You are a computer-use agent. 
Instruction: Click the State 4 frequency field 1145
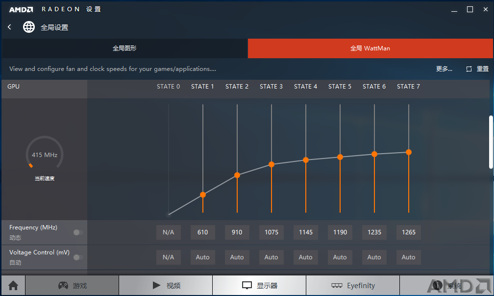[306, 232]
